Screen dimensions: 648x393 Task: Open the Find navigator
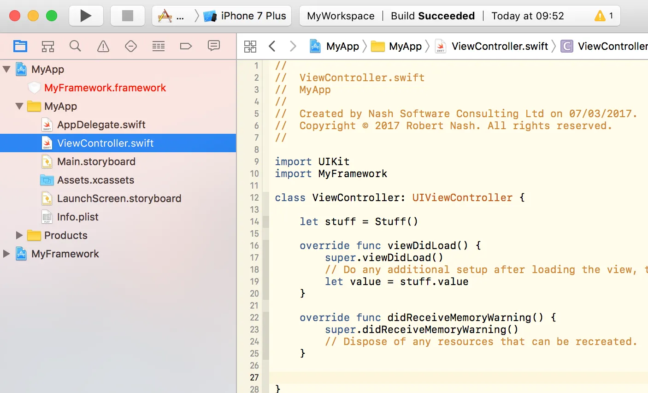coord(75,46)
